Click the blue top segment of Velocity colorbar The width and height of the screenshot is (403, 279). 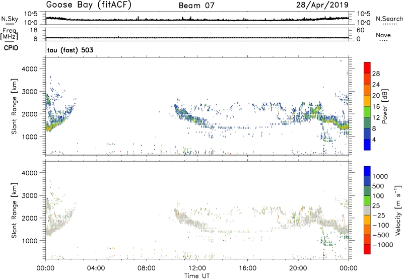coord(367,171)
